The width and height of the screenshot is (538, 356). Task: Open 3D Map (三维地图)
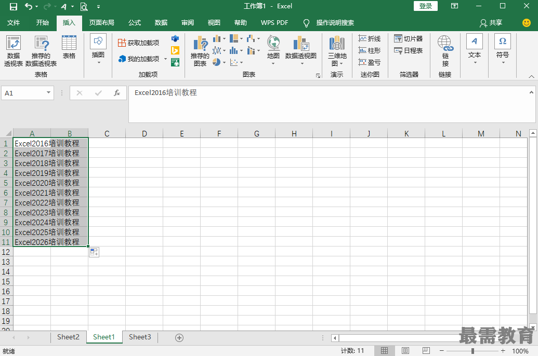pos(337,51)
